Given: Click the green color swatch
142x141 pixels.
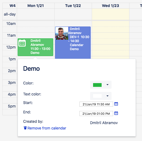Looking at the screenshot, I should coord(97,85).
